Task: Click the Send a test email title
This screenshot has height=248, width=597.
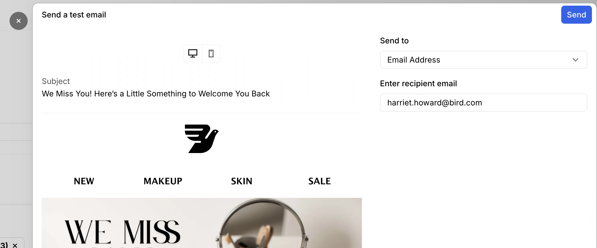Action: click(74, 15)
